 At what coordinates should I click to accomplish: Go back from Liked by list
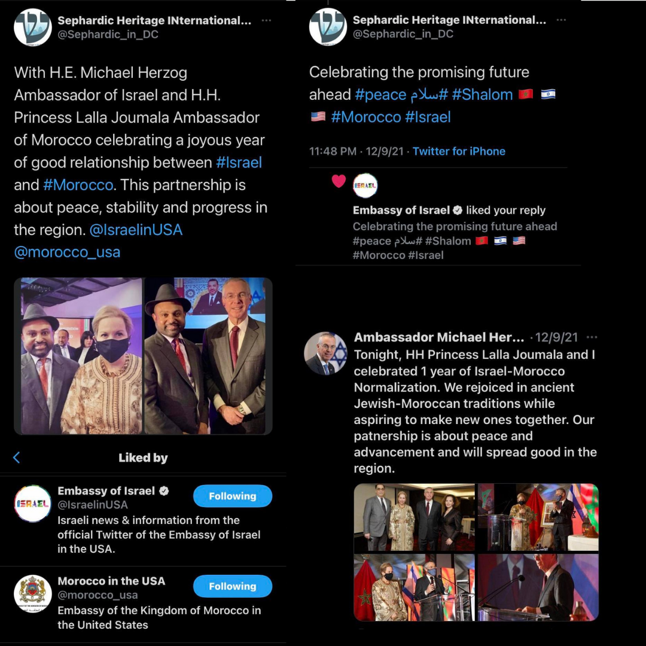point(17,458)
